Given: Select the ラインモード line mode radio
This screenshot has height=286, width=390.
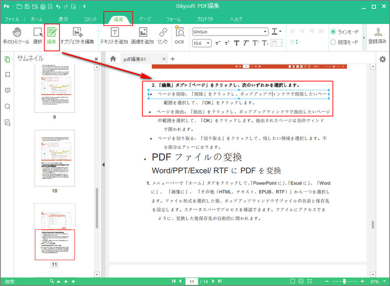Looking at the screenshot, I should click(333, 32).
